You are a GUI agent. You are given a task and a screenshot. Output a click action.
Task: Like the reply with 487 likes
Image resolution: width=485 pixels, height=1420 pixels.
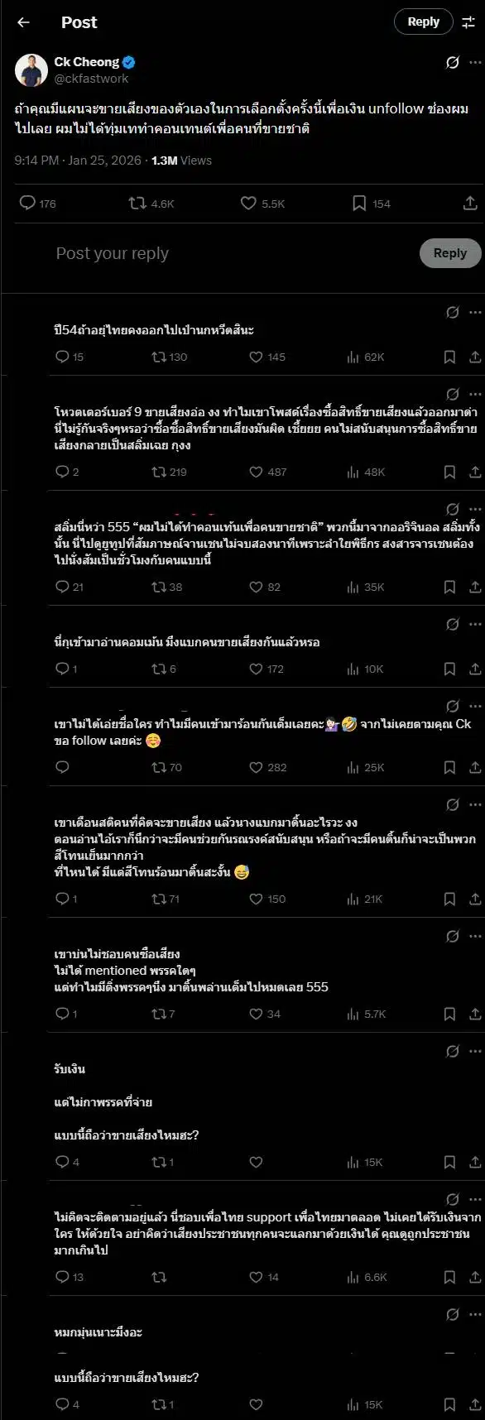click(x=254, y=472)
